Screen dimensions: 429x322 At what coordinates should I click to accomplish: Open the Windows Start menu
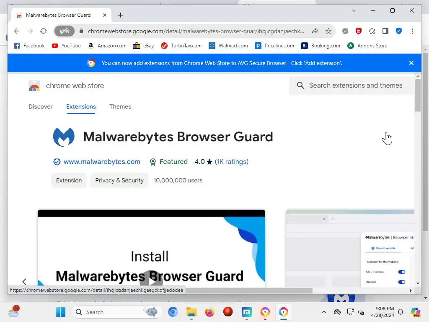(x=60, y=312)
